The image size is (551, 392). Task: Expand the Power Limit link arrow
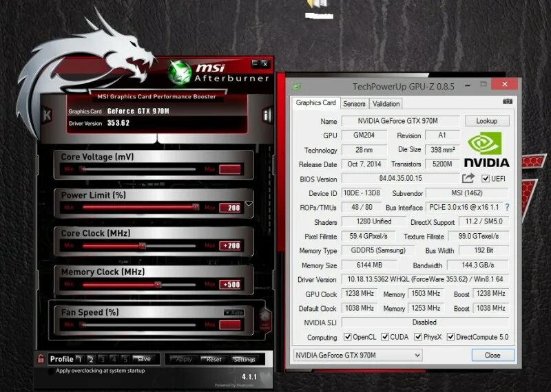point(249,204)
